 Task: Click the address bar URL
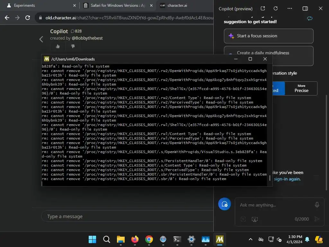[x=129, y=18]
